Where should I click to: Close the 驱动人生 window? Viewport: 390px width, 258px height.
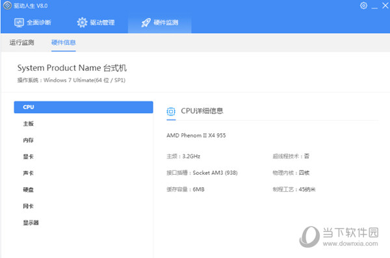(x=385, y=6)
